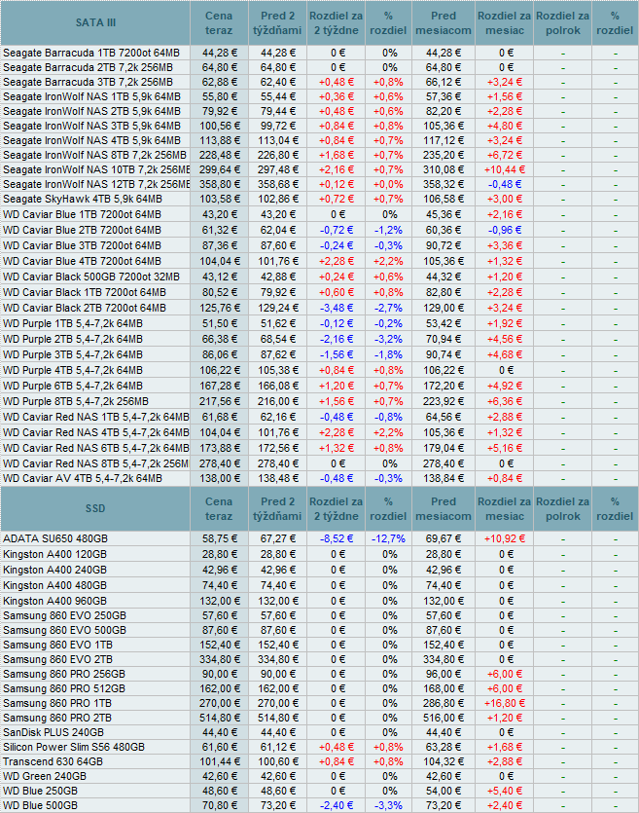Click Seagate IronWolf NAS 4TB 5,9k 64MB
Viewport: 639px width, 813px height.
(91, 140)
